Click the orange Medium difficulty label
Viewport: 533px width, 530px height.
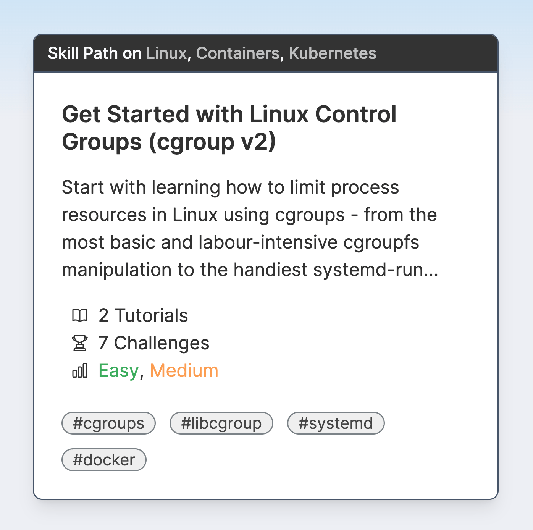[184, 370]
